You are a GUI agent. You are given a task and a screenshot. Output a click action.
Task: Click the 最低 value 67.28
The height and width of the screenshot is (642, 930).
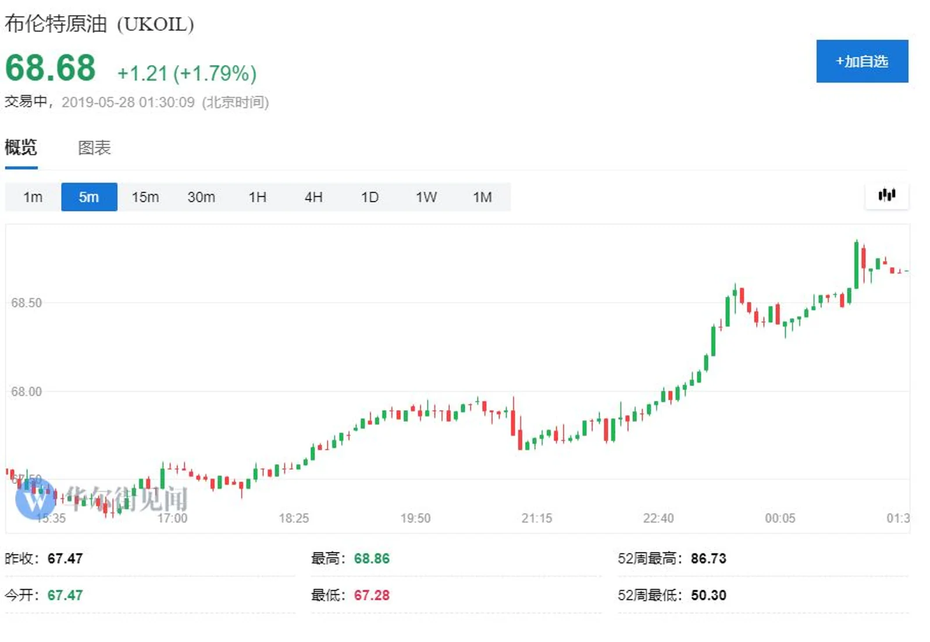pyautogui.click(x=372, y=595)
